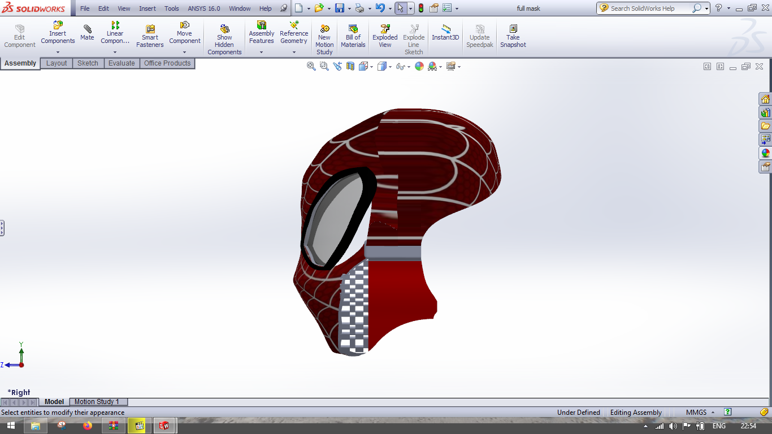
Task: Click Take Snapshot
Action: coord(513,36)
